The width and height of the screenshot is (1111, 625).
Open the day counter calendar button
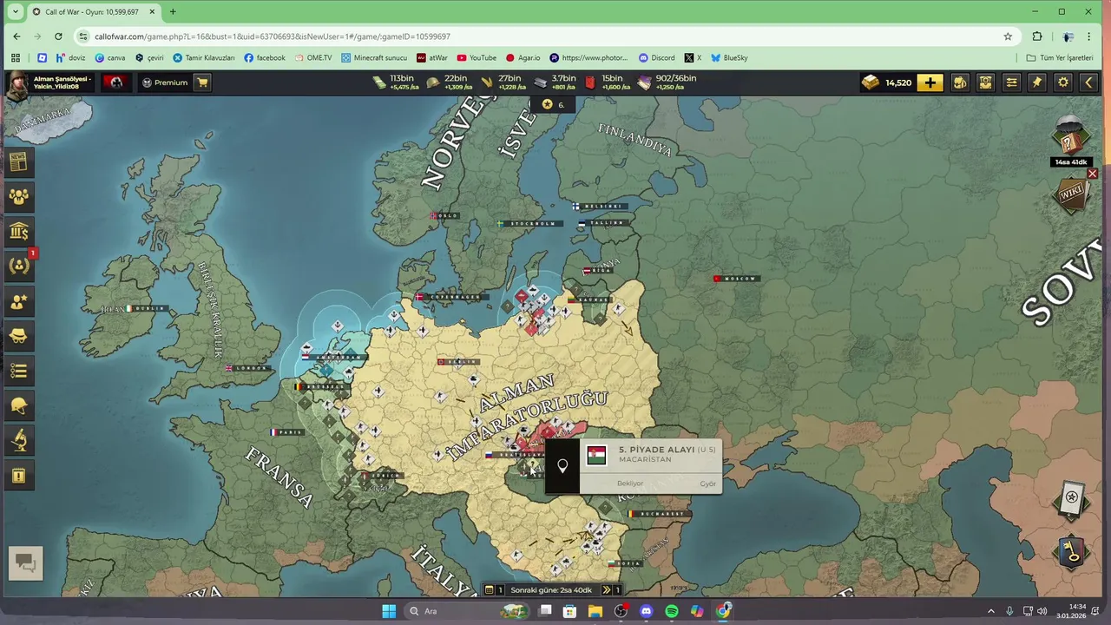(494, 590)
